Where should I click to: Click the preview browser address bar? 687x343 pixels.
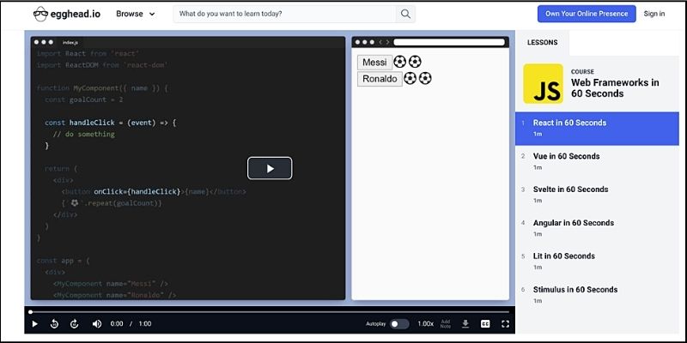click(x=449, y=42)
